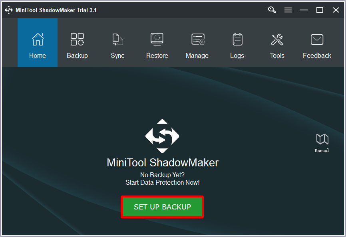Switch to the Sync tab
The image size is (346, 237).
click(x=117, y=43)
